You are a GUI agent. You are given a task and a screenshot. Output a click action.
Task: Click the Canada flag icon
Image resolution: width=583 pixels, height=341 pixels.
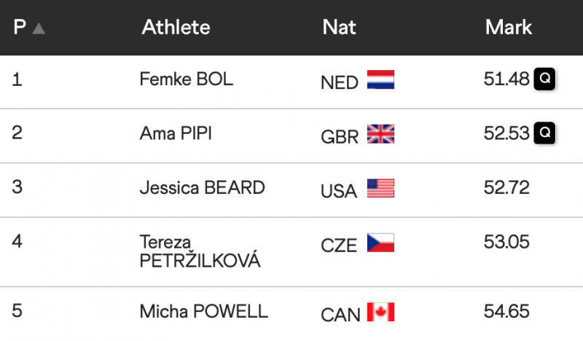pyautogui.click(x=380, y=312)
